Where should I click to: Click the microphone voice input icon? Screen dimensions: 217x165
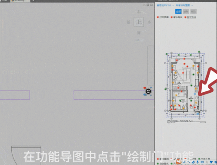(197, 162)
